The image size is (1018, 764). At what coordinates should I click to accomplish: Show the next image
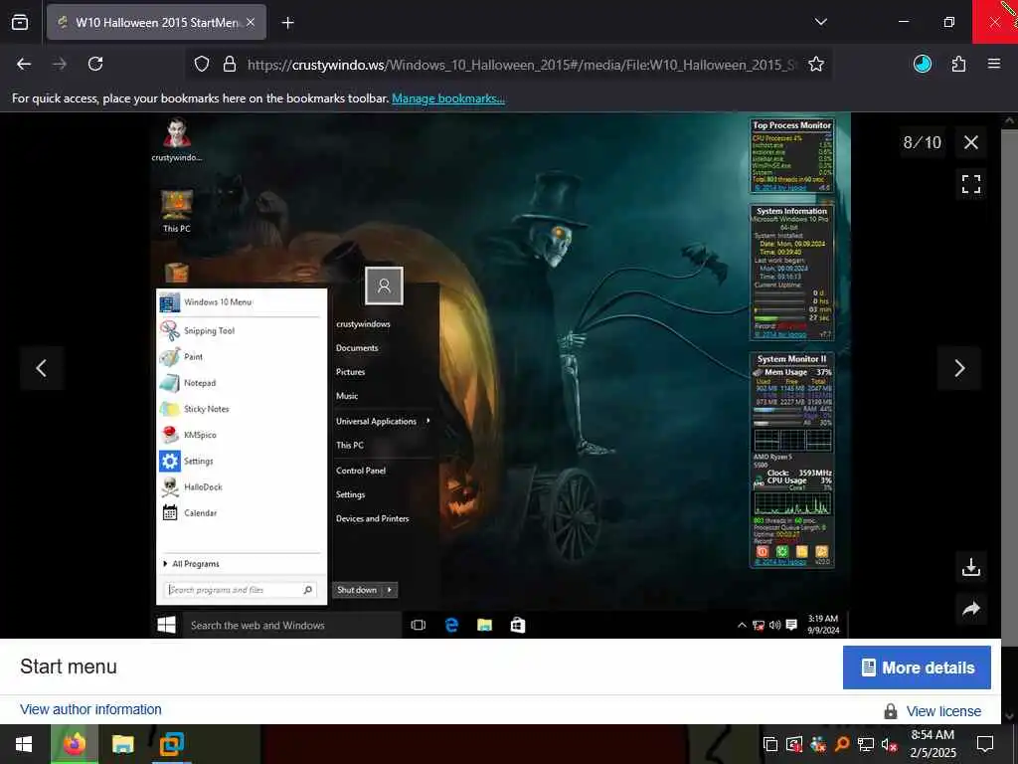click(x=959, y=368)
